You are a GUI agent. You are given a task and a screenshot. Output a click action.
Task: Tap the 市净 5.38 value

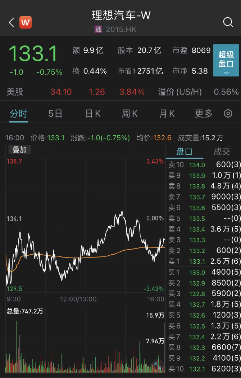point(190,71)
